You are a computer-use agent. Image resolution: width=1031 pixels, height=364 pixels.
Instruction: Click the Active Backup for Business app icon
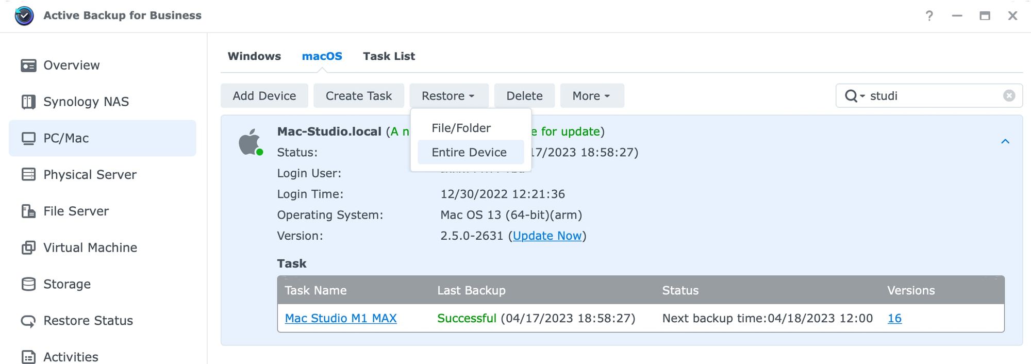pyautogui.click(x=24, y=15)
